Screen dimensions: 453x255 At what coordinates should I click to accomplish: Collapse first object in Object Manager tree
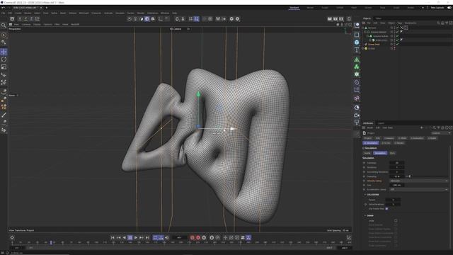[363, 28]
